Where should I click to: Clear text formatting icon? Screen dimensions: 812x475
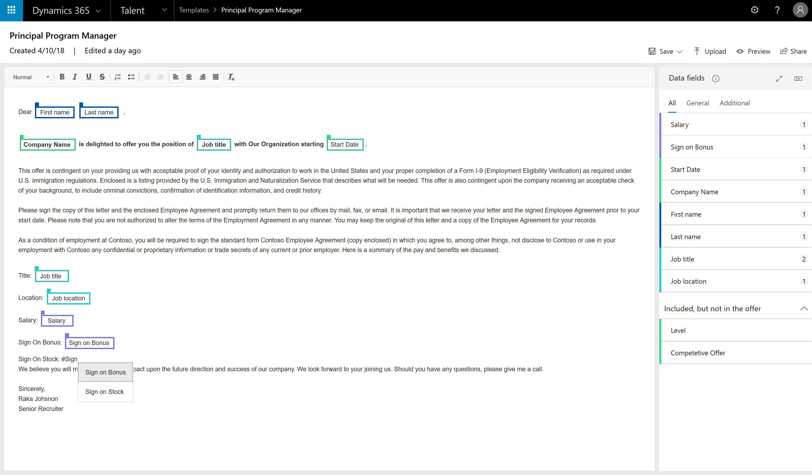[231, 77]
